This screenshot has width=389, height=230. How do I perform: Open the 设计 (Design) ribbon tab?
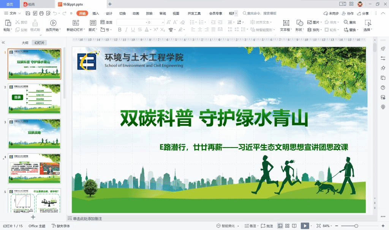(x=109, y=13)
